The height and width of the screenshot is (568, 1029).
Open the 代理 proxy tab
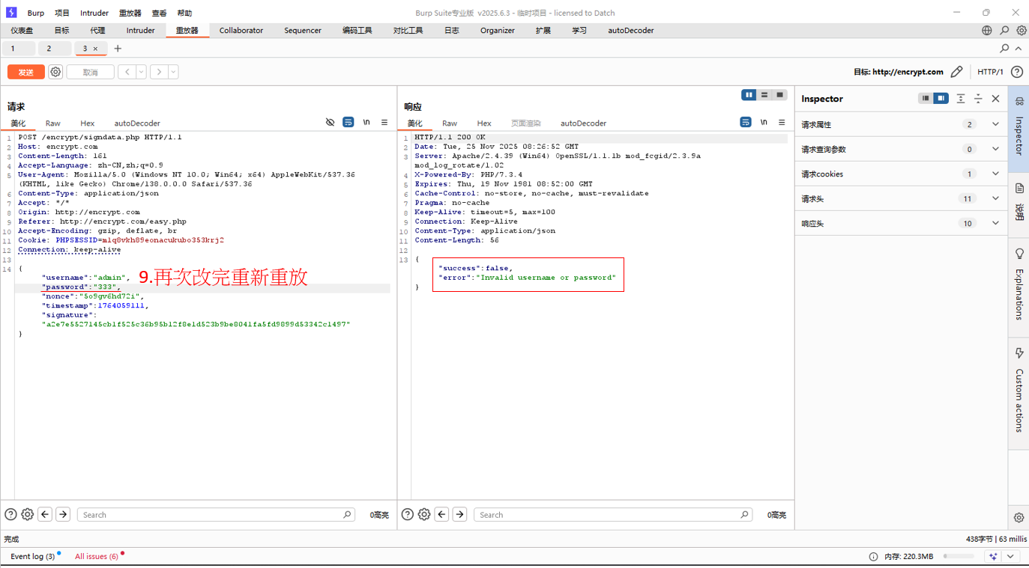[97, 31]
